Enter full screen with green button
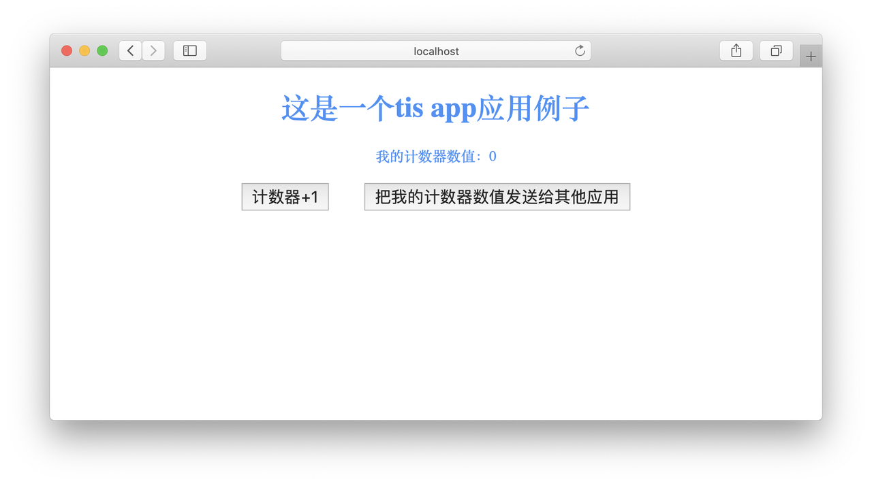Screen dimensions: 872x486 (102, 51)
